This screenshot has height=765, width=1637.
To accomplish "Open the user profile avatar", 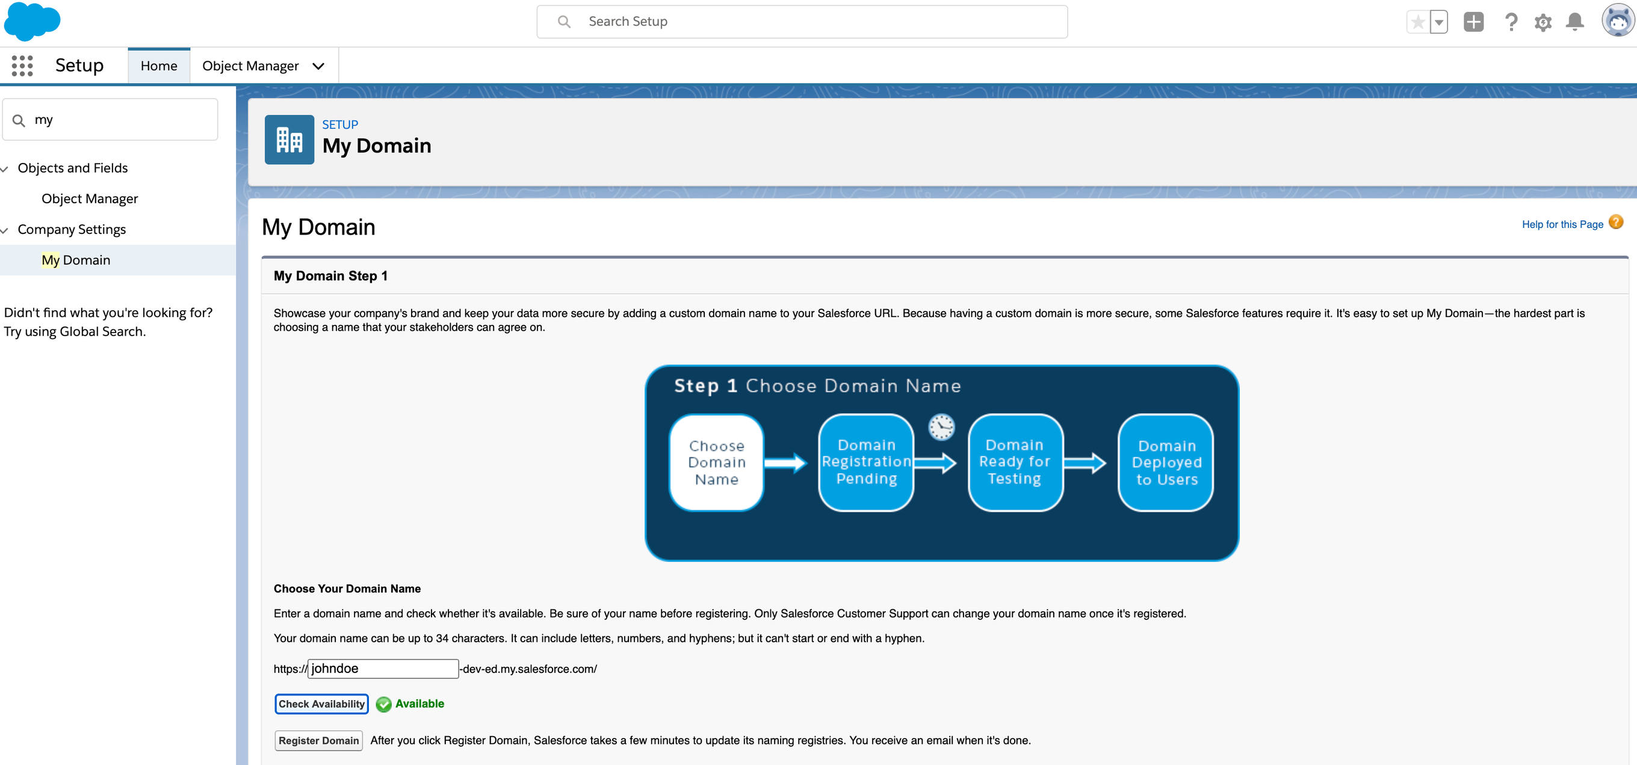I will (x=1617, y=21).
